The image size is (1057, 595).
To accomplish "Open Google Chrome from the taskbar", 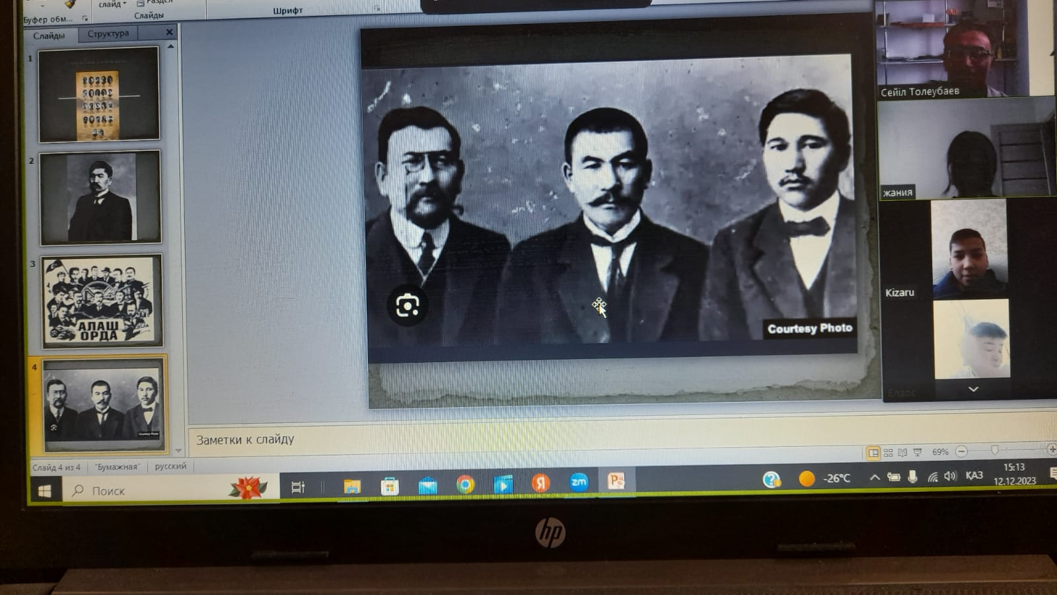I will click(465, 485).
